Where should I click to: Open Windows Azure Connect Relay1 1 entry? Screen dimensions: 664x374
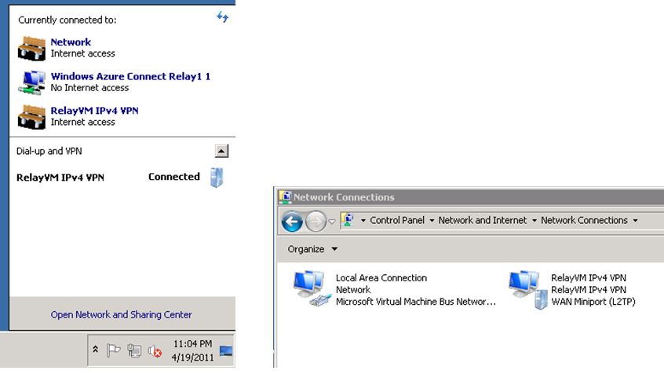[130, 76]
